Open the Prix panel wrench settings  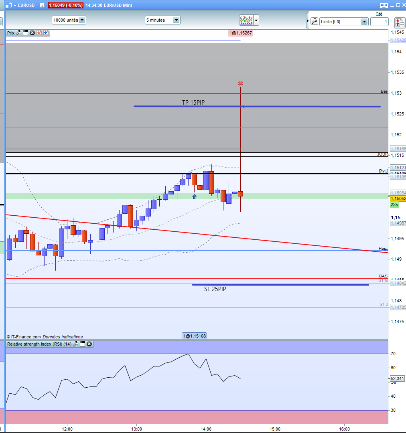coord(18,33)
